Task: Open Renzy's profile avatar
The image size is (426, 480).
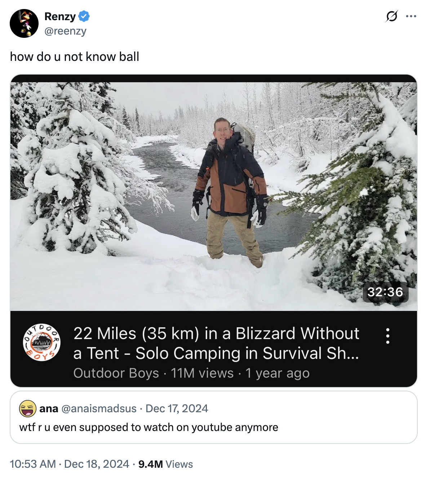Action: click(x=25, y=23)
